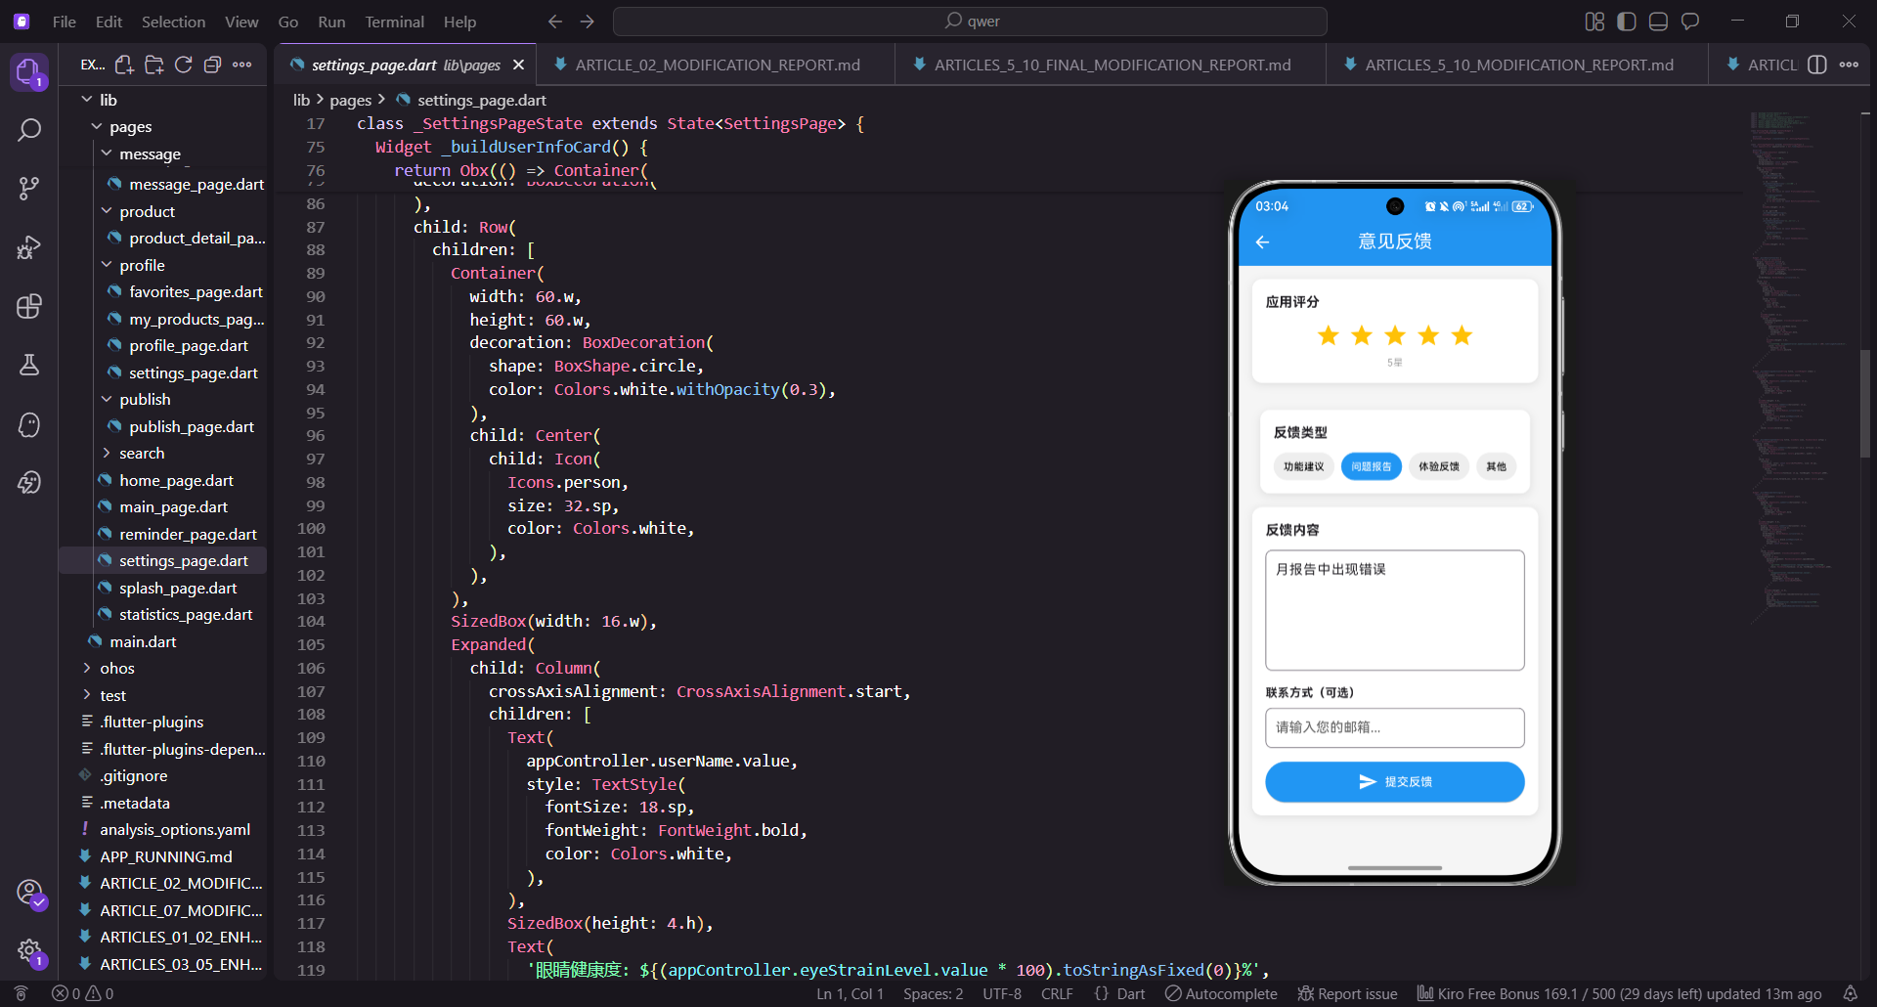The image size is (1877, 1007).
Task: Open home_page.dart in the file tree
Action: [x=176, y=480]
